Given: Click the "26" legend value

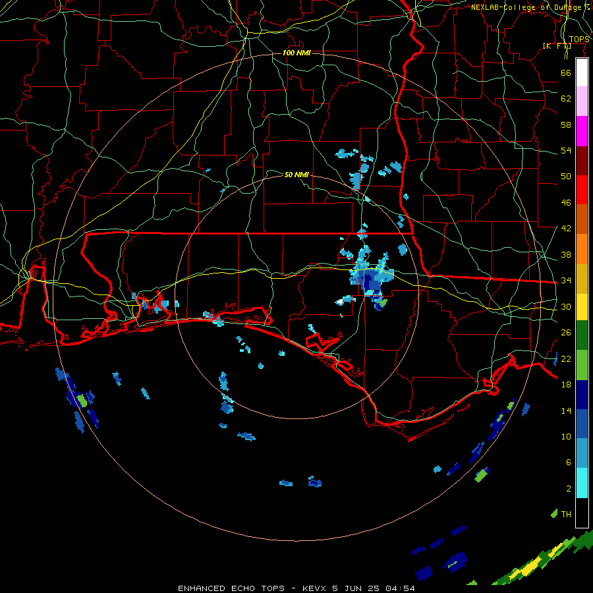Looking at the screenshot, I should (x=566, y=333).
